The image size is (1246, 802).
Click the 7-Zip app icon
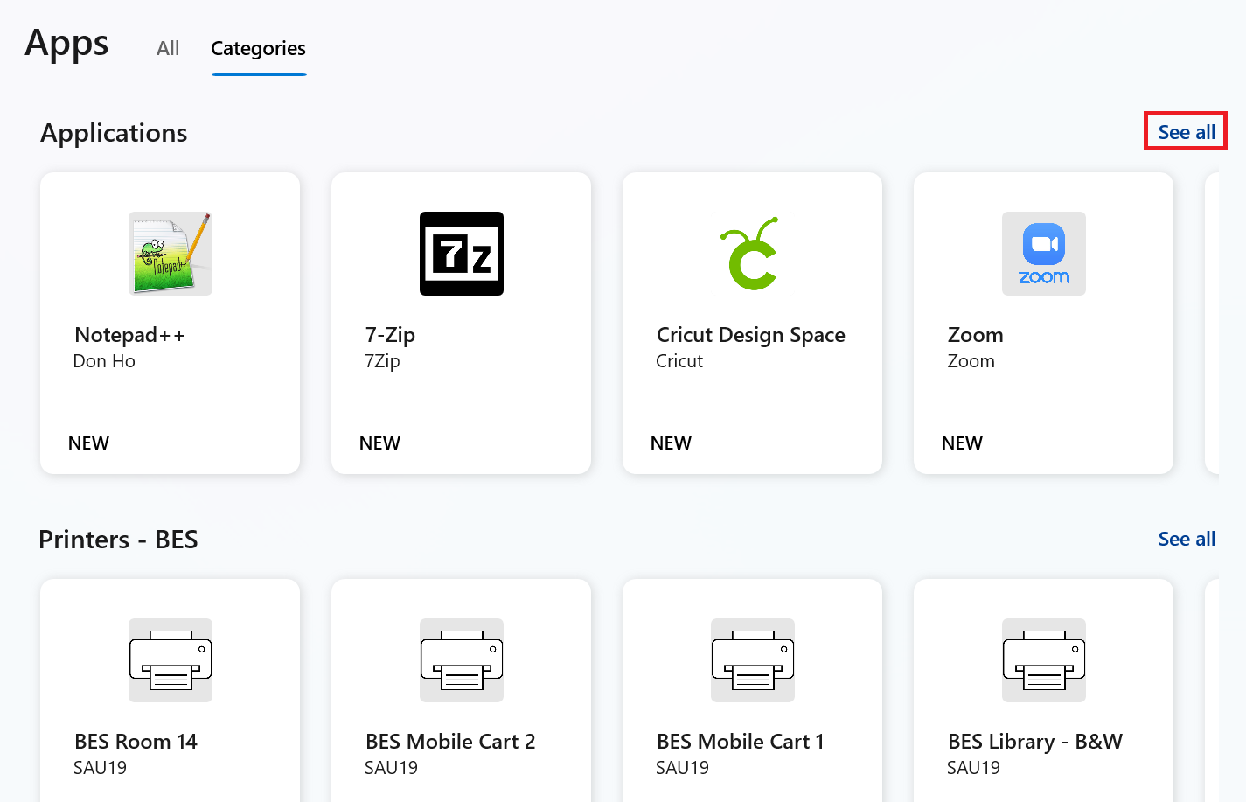click(x=462, y=254)
